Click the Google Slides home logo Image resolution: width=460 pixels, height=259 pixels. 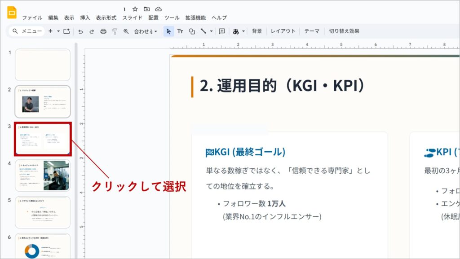pyautogui.click(x=12, y=13)
